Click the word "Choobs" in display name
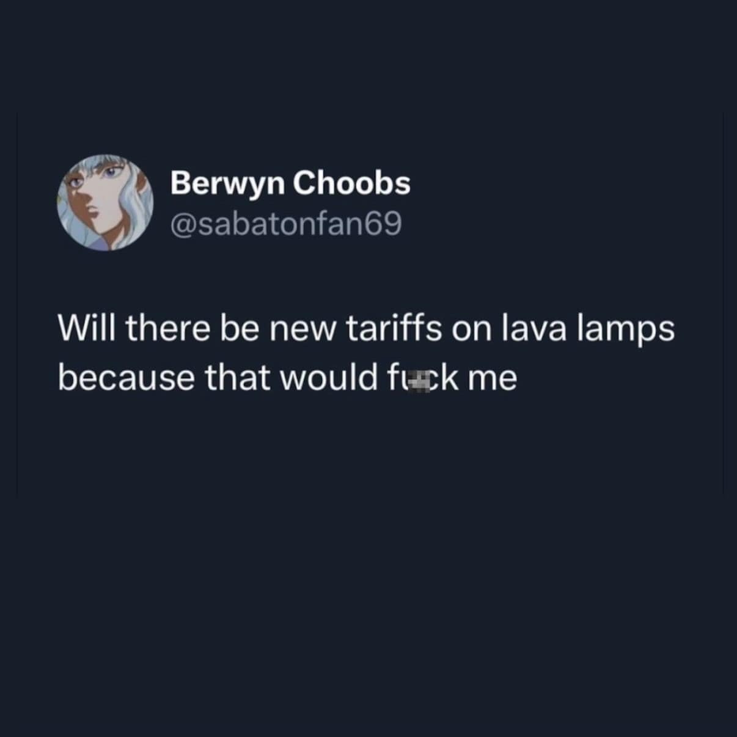Viewport: 737px width, 737px height. pyautogui.click(x=352, y=183)
